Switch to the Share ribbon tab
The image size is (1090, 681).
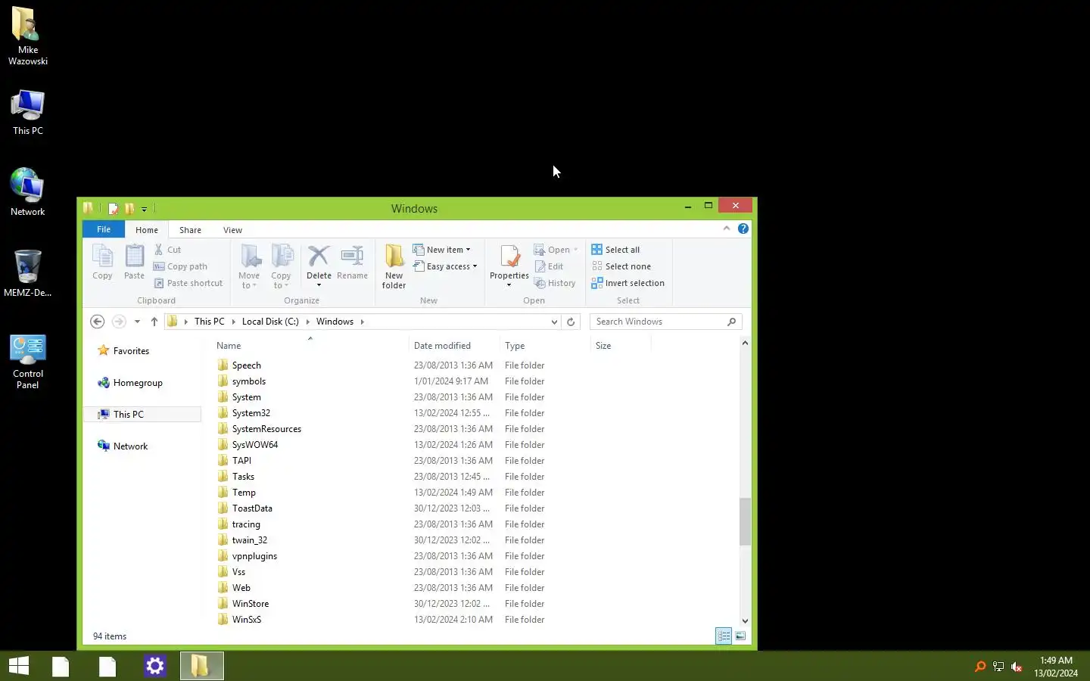[190, 230]
